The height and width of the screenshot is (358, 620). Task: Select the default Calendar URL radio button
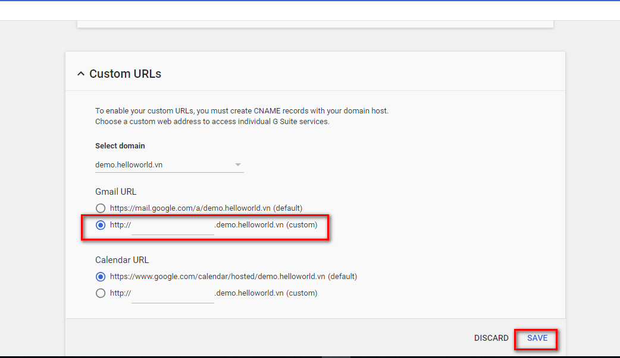pyautogui.click(x=101, y=277)
